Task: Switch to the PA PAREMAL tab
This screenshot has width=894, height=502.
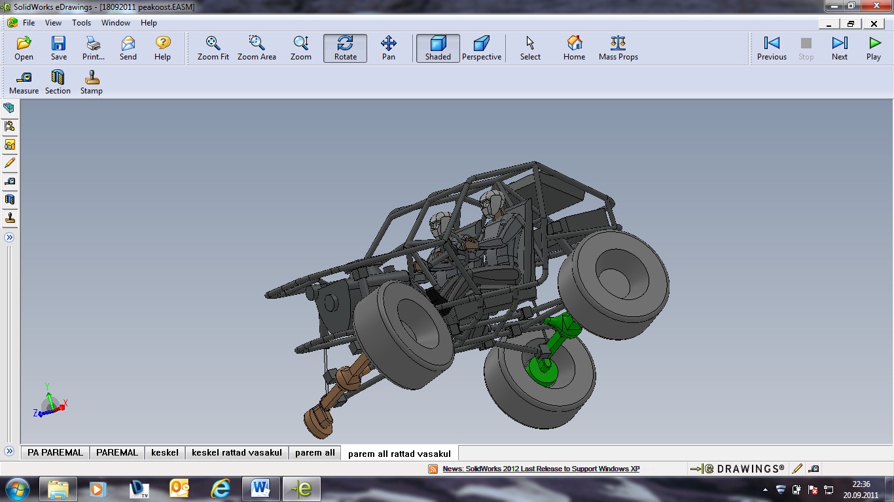Action: pos(55,452)
